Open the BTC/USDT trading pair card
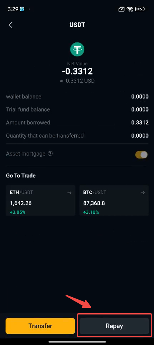The width and height of the screenshot is (154, 345). coord(114,200)
